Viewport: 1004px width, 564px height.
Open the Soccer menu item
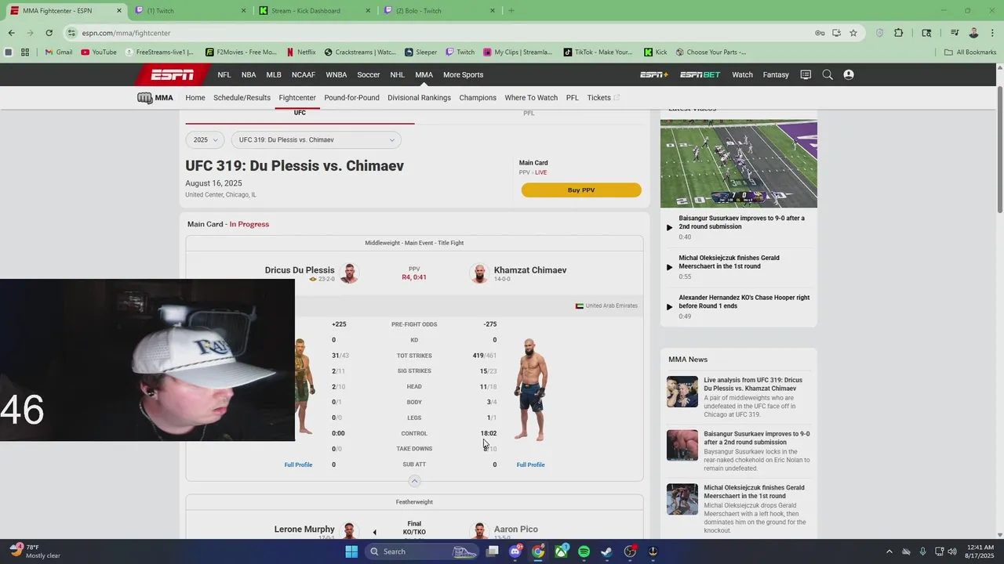point(369,74)
